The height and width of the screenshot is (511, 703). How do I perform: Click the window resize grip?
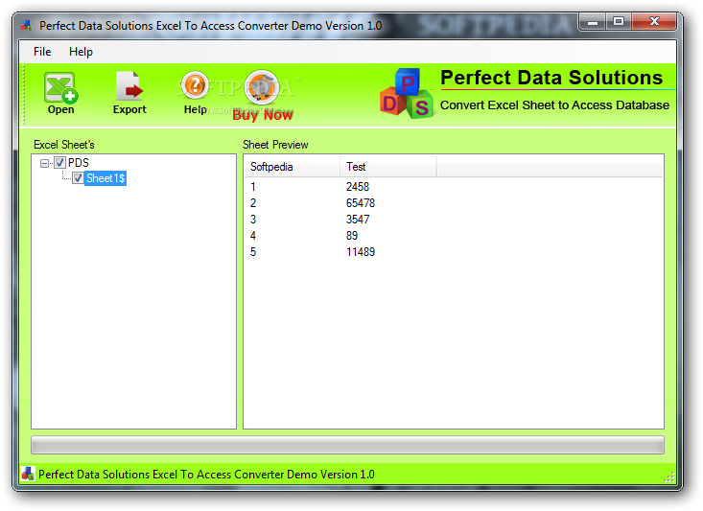tap(669, 477)
